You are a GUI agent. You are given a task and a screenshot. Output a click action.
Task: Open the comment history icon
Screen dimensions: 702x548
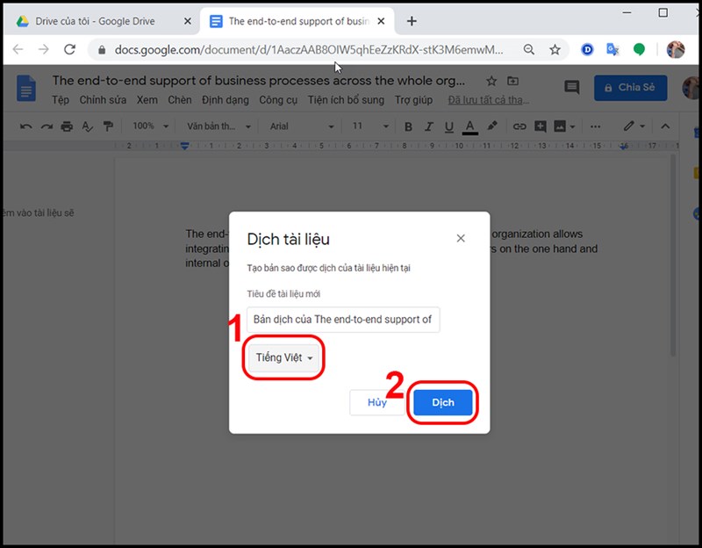point(572,87)
